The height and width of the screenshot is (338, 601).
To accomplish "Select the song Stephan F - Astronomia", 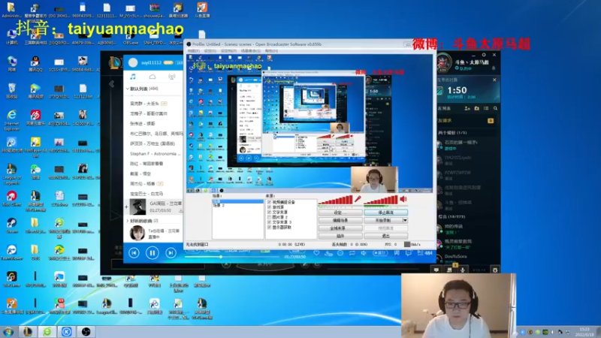I will coord(156,153).
